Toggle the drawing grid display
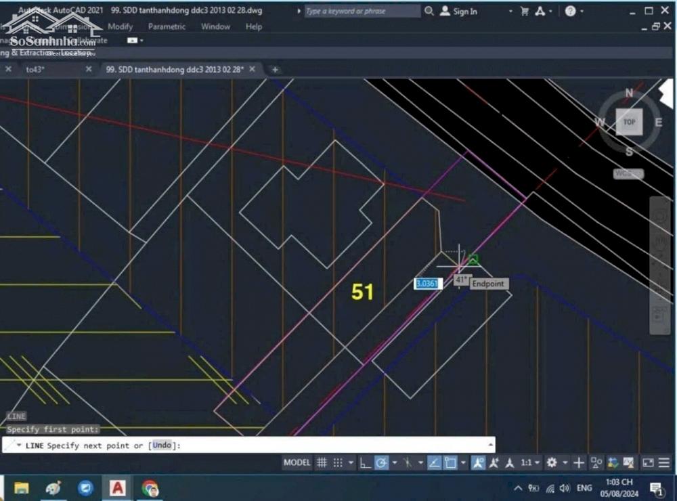This screenshot has width=677, height=501. (322, 463)
